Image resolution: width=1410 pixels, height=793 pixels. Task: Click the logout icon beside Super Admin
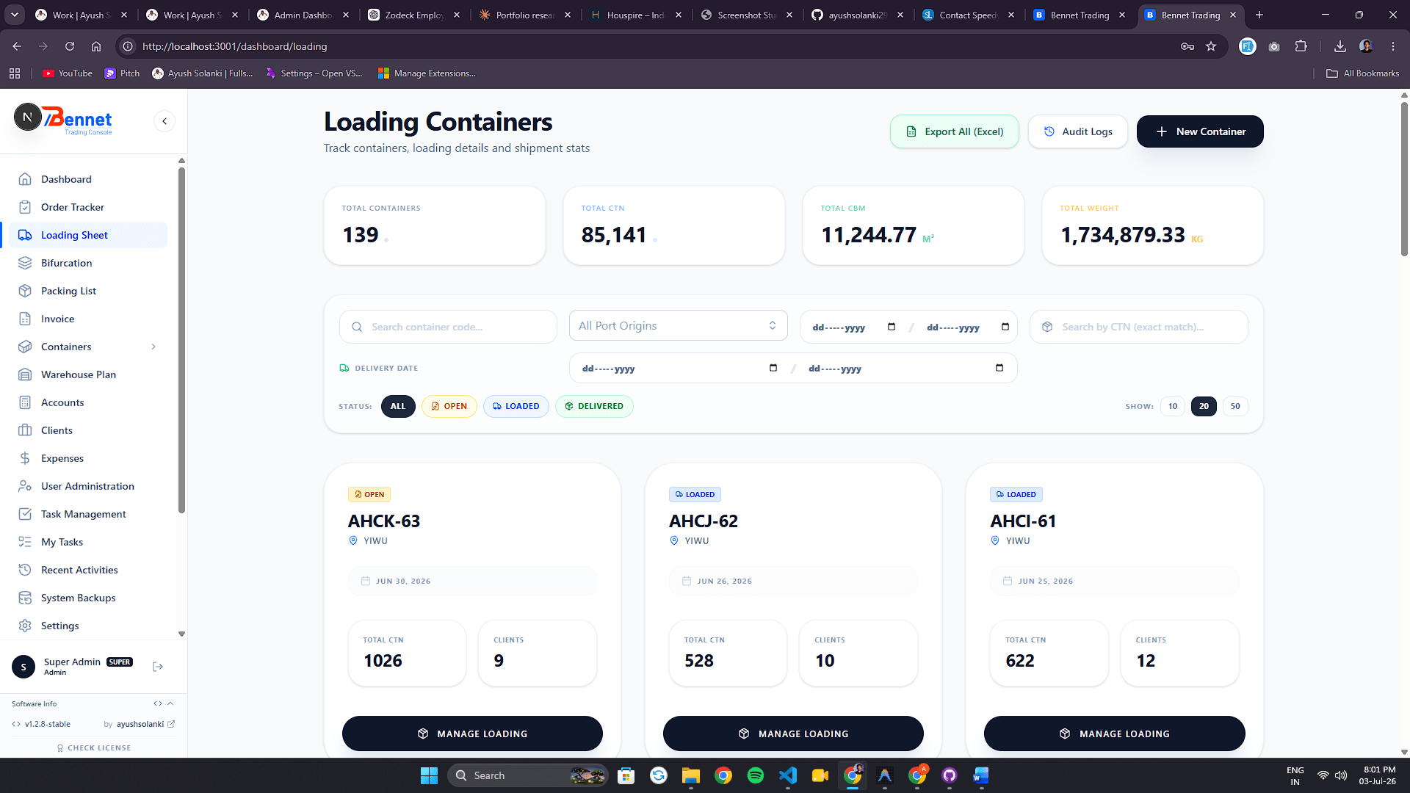click(158, 667)
